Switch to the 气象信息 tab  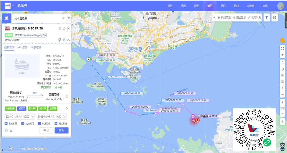[x=36, y=47]
